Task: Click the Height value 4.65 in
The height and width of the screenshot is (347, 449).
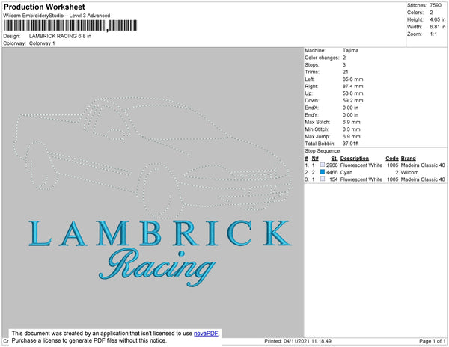Action: 437,19
